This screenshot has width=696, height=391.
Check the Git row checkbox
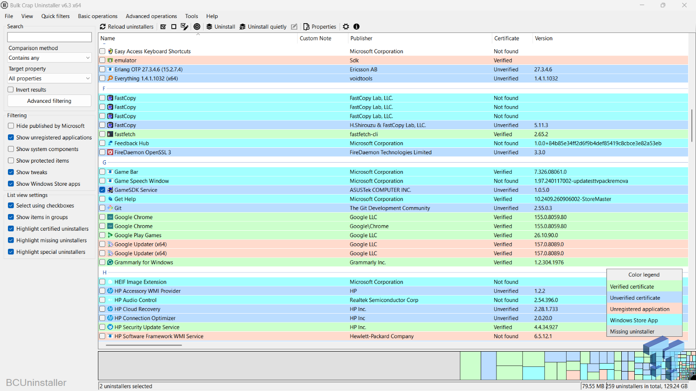tap(103, 208)
